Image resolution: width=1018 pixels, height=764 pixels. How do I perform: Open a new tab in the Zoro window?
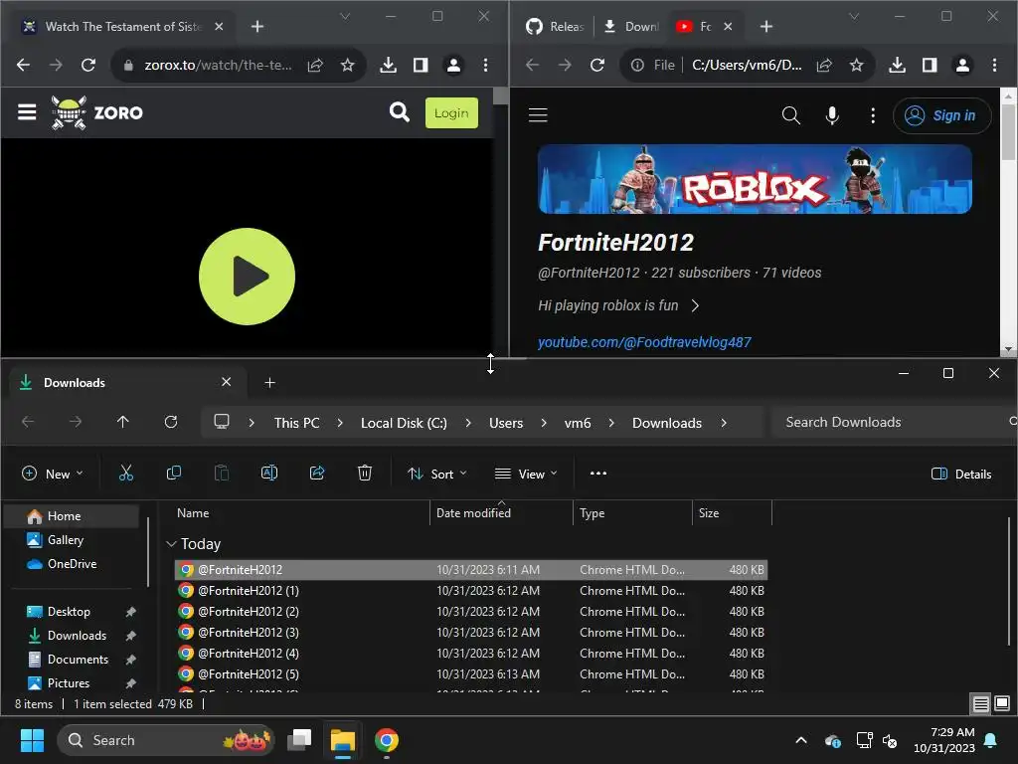click(x=257, y=27)
